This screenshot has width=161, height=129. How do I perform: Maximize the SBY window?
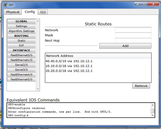point(144,4)
